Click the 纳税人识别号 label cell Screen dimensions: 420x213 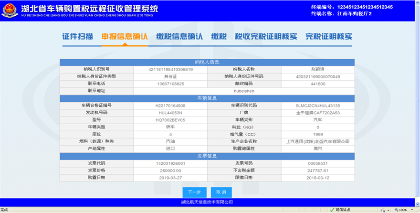(97, 69)
